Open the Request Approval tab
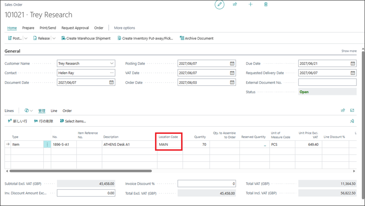Viewport: 365px width, 206px height. (75, 28)
